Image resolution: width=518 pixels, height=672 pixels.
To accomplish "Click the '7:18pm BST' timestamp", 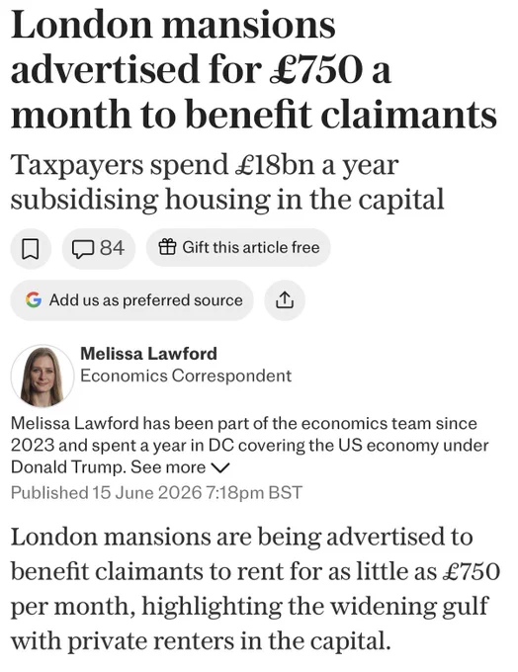I will 254,492.
